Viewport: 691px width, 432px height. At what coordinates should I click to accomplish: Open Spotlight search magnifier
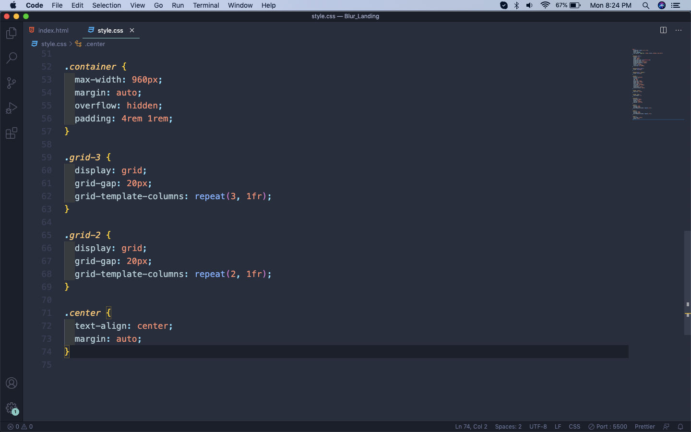click(646, 5)
